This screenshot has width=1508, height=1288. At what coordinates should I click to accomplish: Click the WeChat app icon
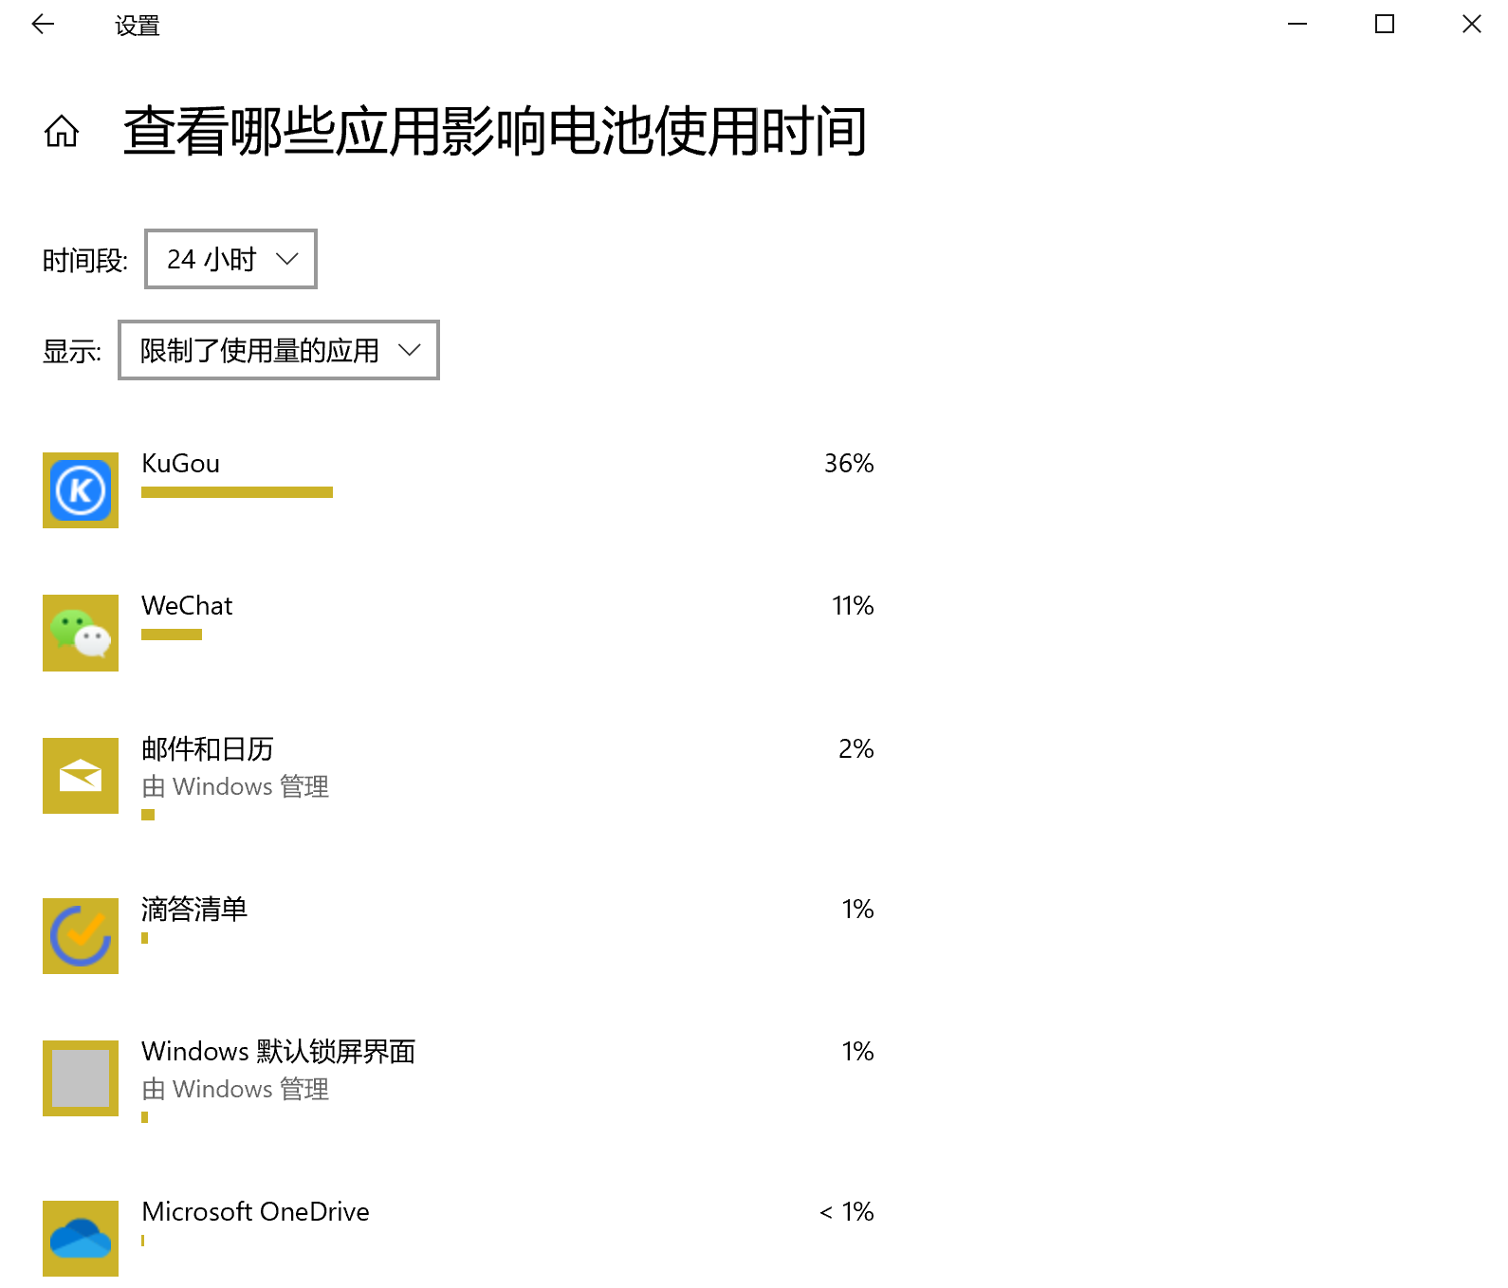81,633
